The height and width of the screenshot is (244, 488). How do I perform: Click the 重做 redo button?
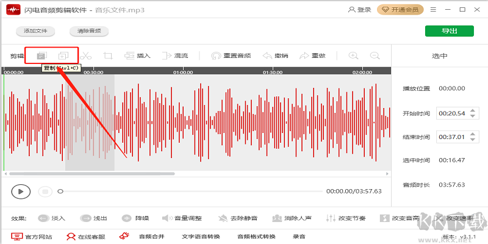(x=312, y=56)
